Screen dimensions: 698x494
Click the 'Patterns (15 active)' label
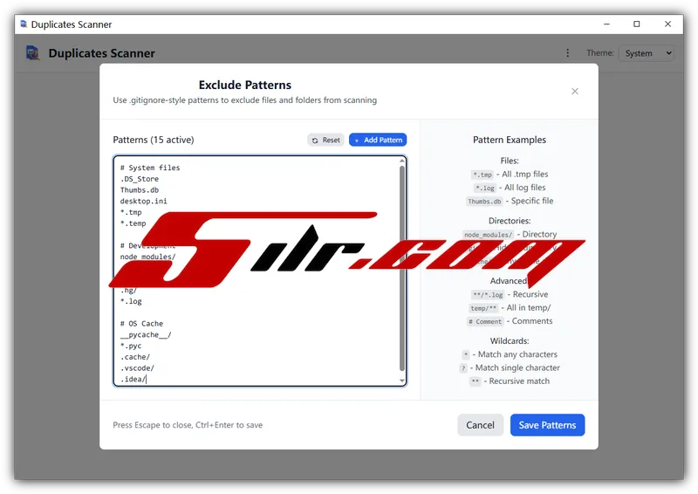154,140
